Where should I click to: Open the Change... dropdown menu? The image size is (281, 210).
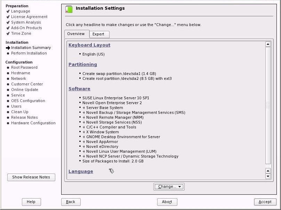tap(169, 186)
